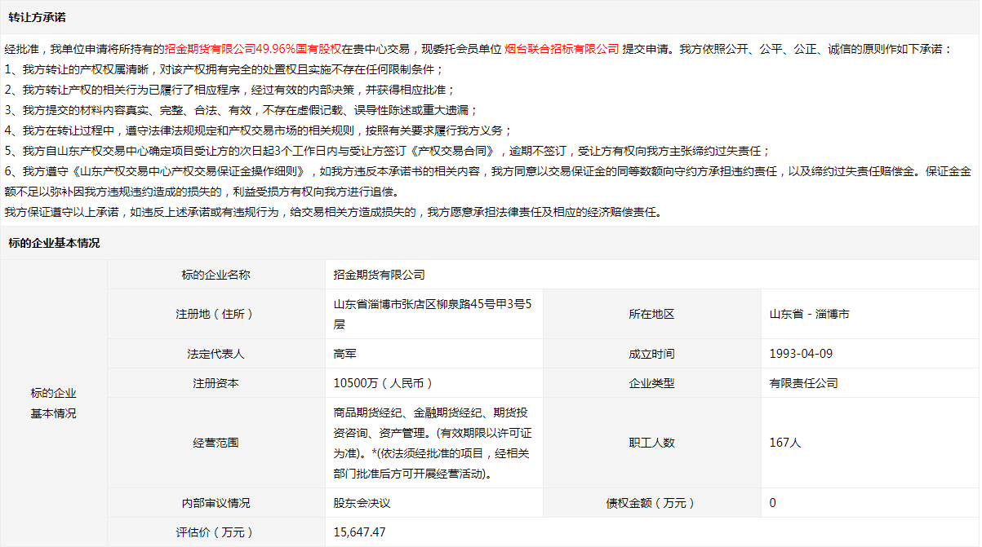Select the business scope text starting 商品期货经纪

click(433, 443)
